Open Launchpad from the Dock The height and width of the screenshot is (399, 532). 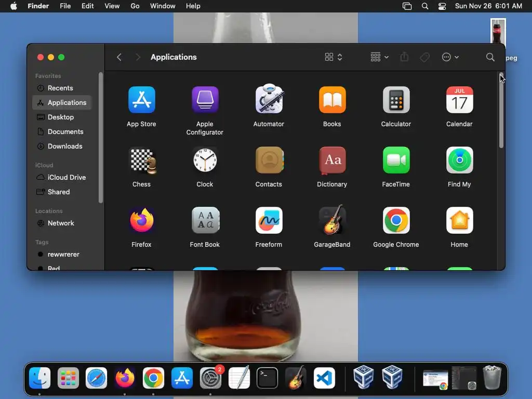(68, 378)
